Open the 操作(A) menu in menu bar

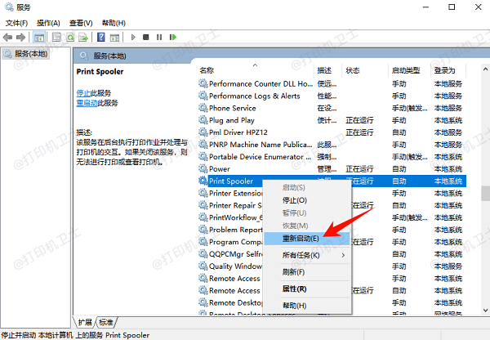(47, 23)
